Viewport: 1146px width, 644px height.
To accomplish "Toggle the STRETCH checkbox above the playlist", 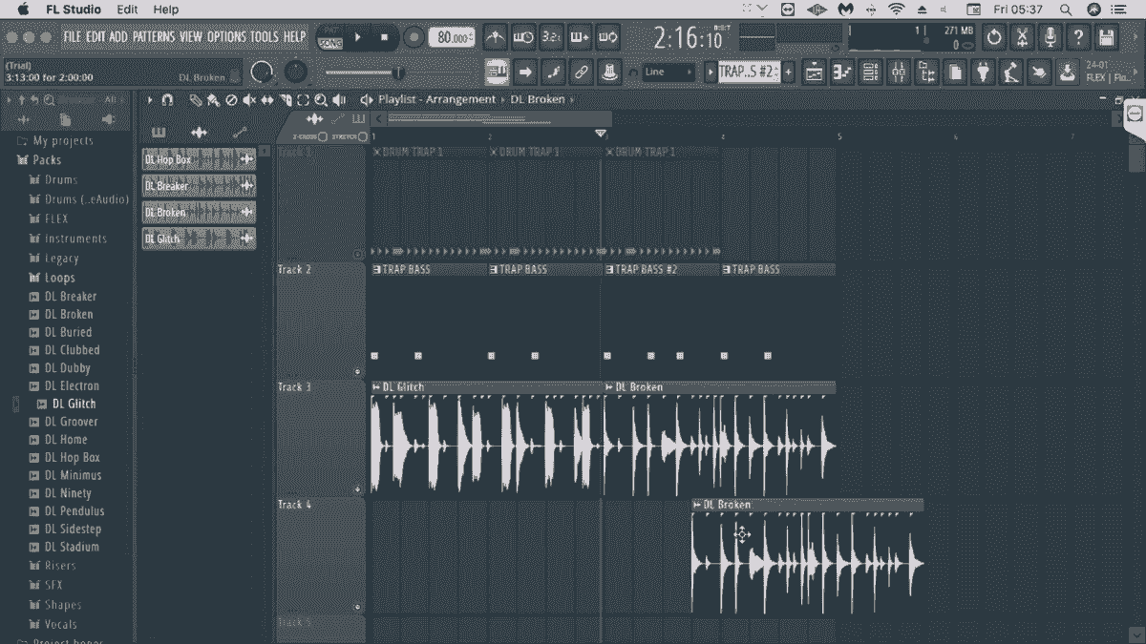I will [x=361, y=135].
